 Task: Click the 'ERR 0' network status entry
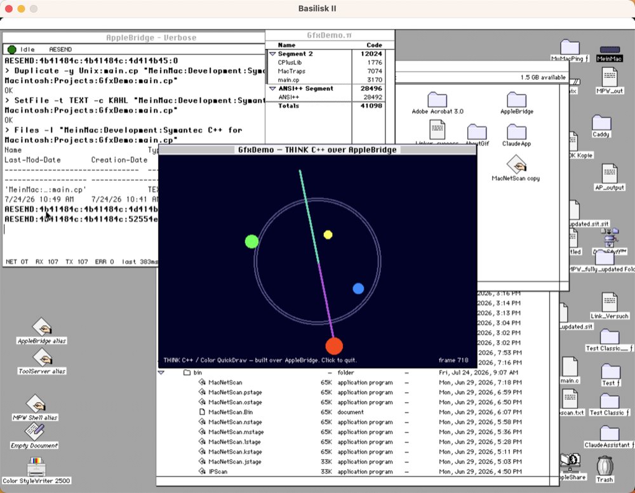105,262
